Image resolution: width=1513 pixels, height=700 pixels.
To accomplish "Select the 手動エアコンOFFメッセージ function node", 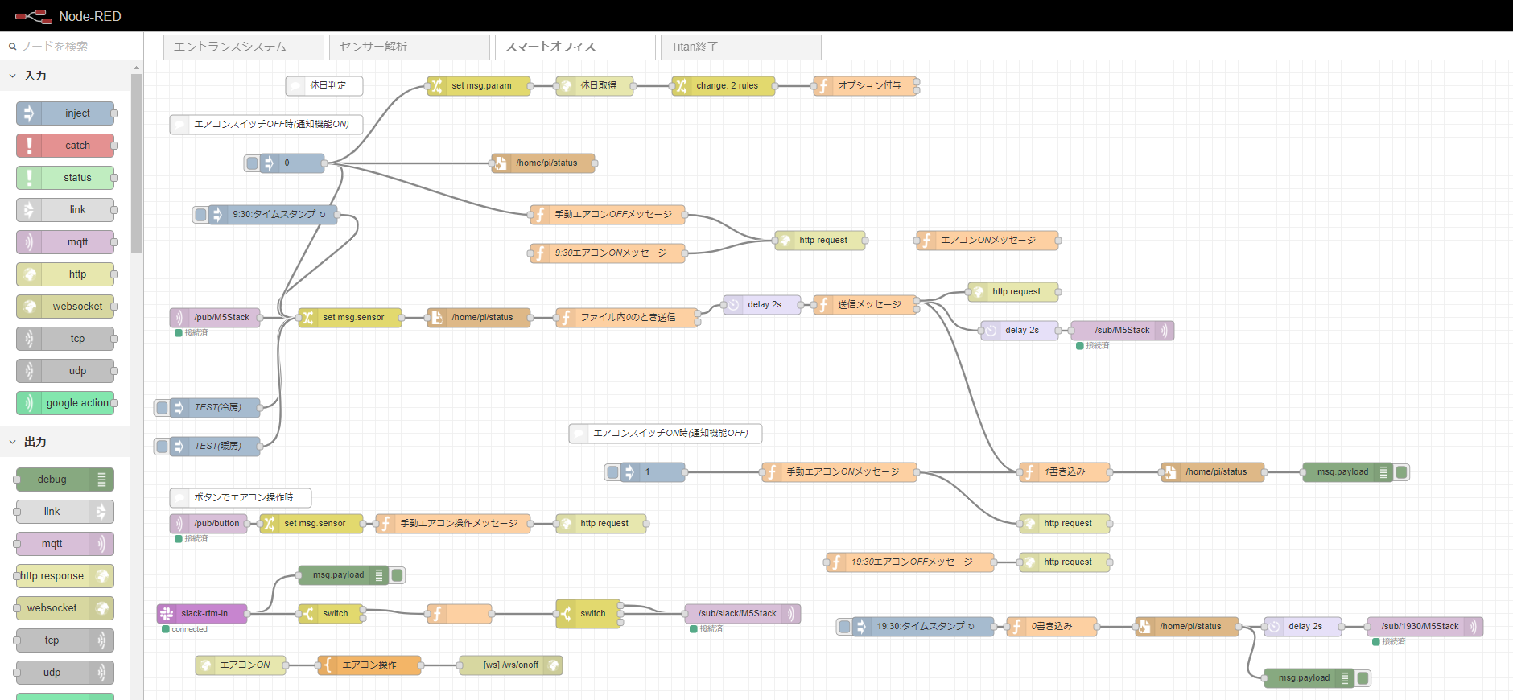I will (x=608, y=215).
